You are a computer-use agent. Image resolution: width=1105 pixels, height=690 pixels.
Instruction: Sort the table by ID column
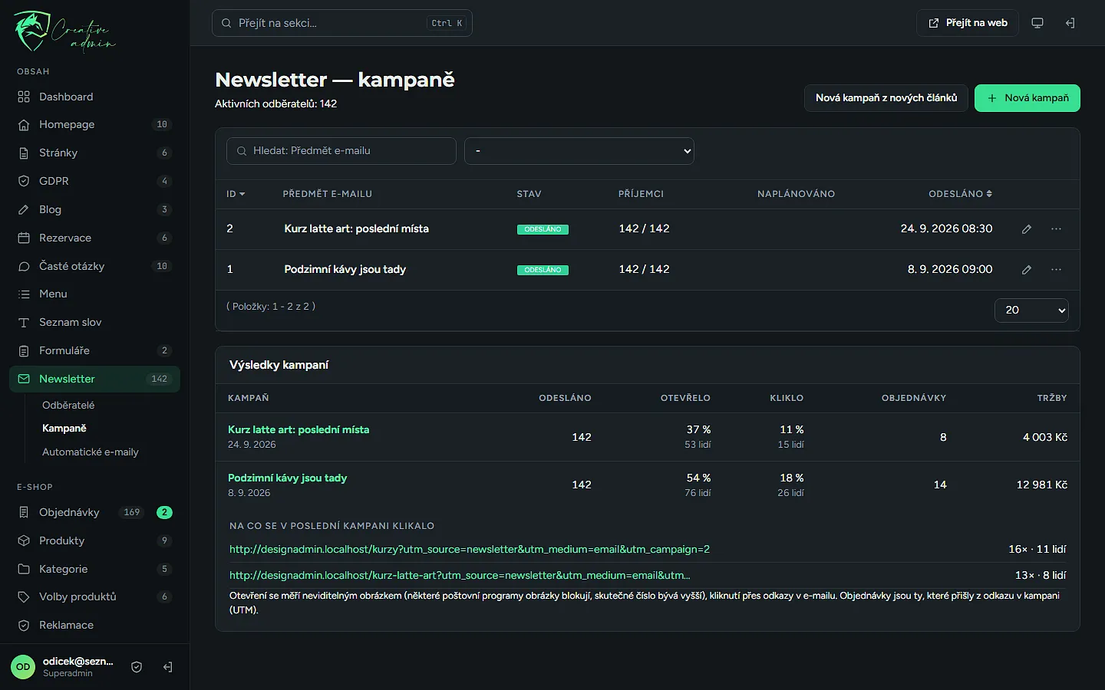pos(236,194)
